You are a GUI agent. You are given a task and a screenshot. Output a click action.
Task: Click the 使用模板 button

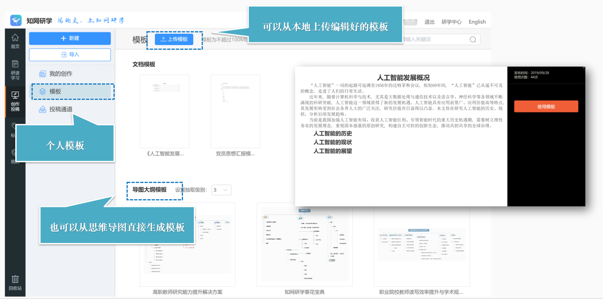pyautogui.click(x=546, y=107)
